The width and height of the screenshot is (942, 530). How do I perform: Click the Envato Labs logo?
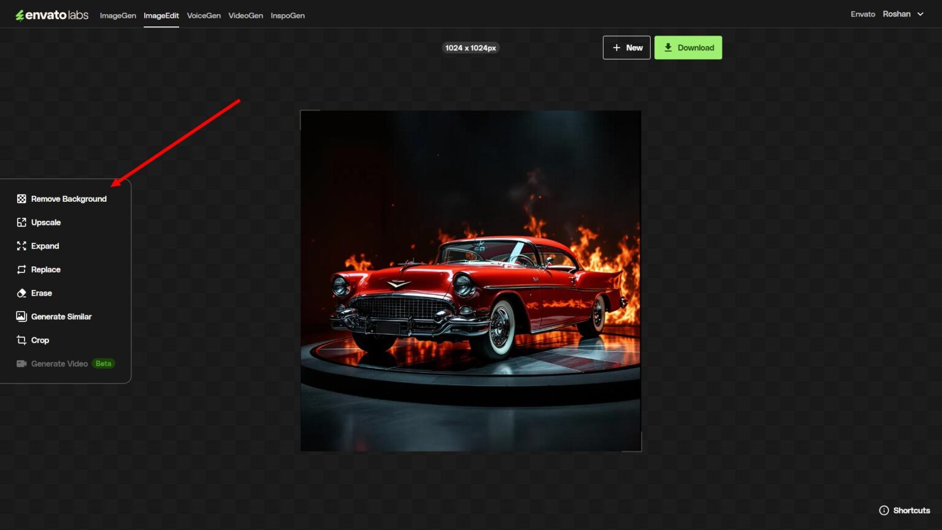pos(52,14)
